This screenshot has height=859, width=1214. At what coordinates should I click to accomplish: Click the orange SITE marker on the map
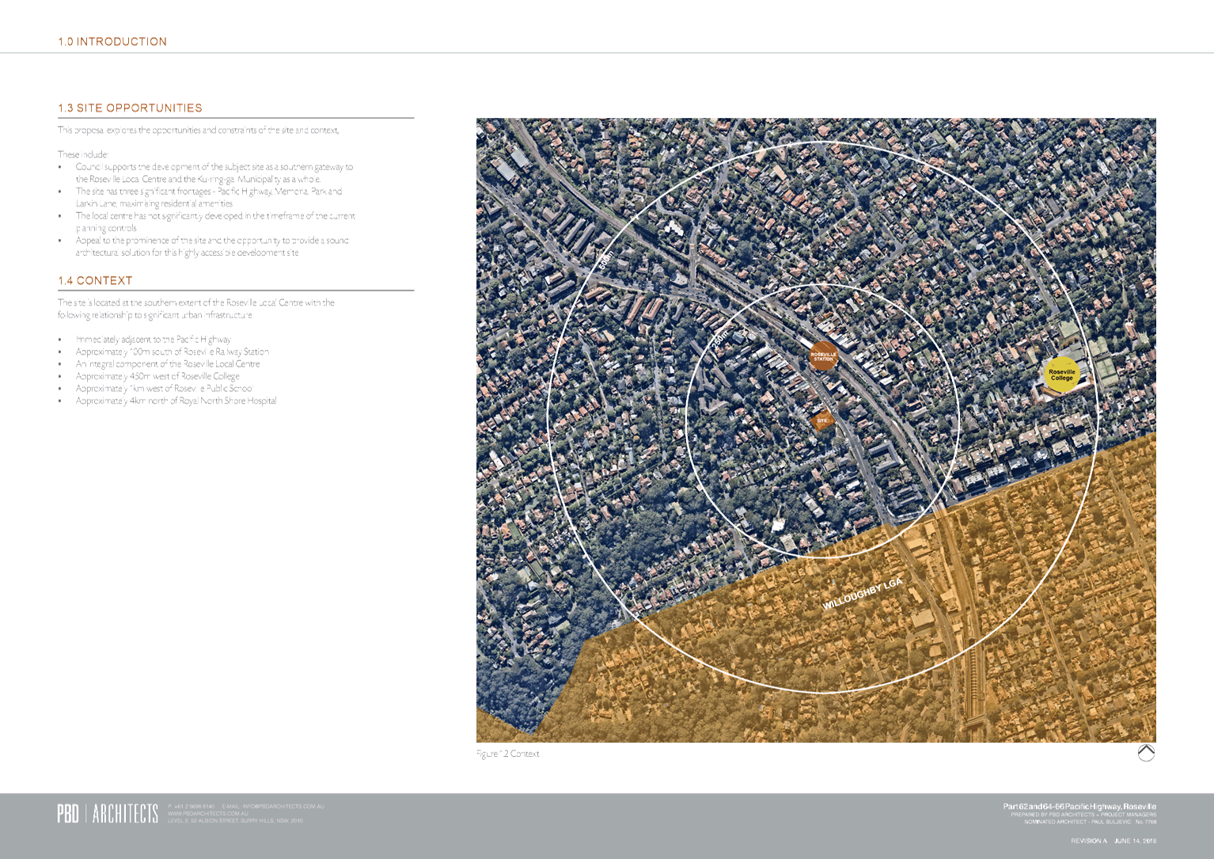821,420
